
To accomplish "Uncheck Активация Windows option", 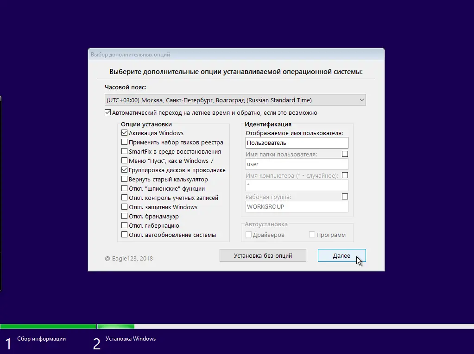I will pyautogui.click(x=124, y=133).
